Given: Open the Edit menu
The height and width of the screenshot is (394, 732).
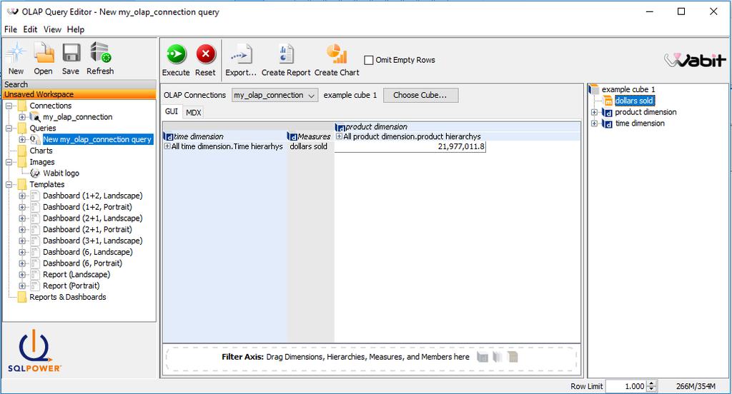Looking at the screenshot, I should [x=30, y=29].
